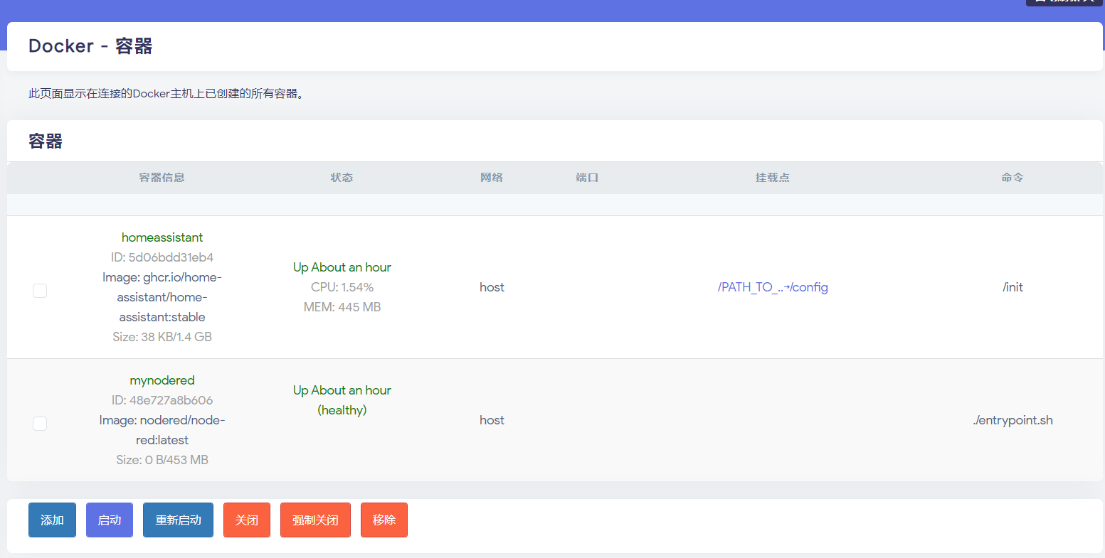Click the 容器信息 column header
The height and width of the screenshot is (558, 1105).
162,177
